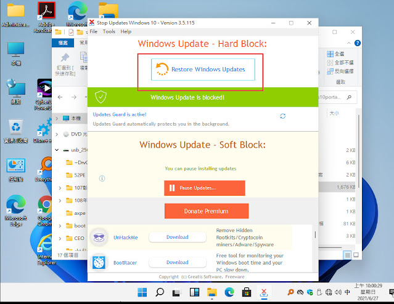Click the taskbar search icon

pyautogui.click(x=160, y=292)
